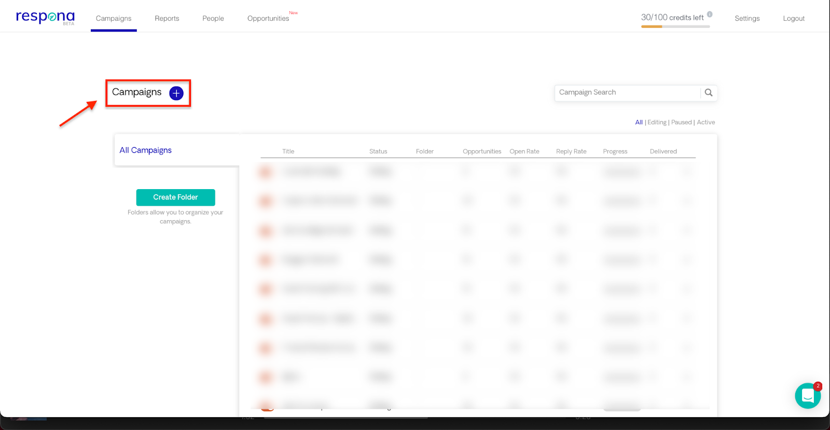
Task: Click the Delivered column header
Action: tap(663, 151)
